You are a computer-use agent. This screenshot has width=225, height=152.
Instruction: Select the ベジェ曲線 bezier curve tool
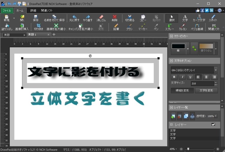[197, 27]
